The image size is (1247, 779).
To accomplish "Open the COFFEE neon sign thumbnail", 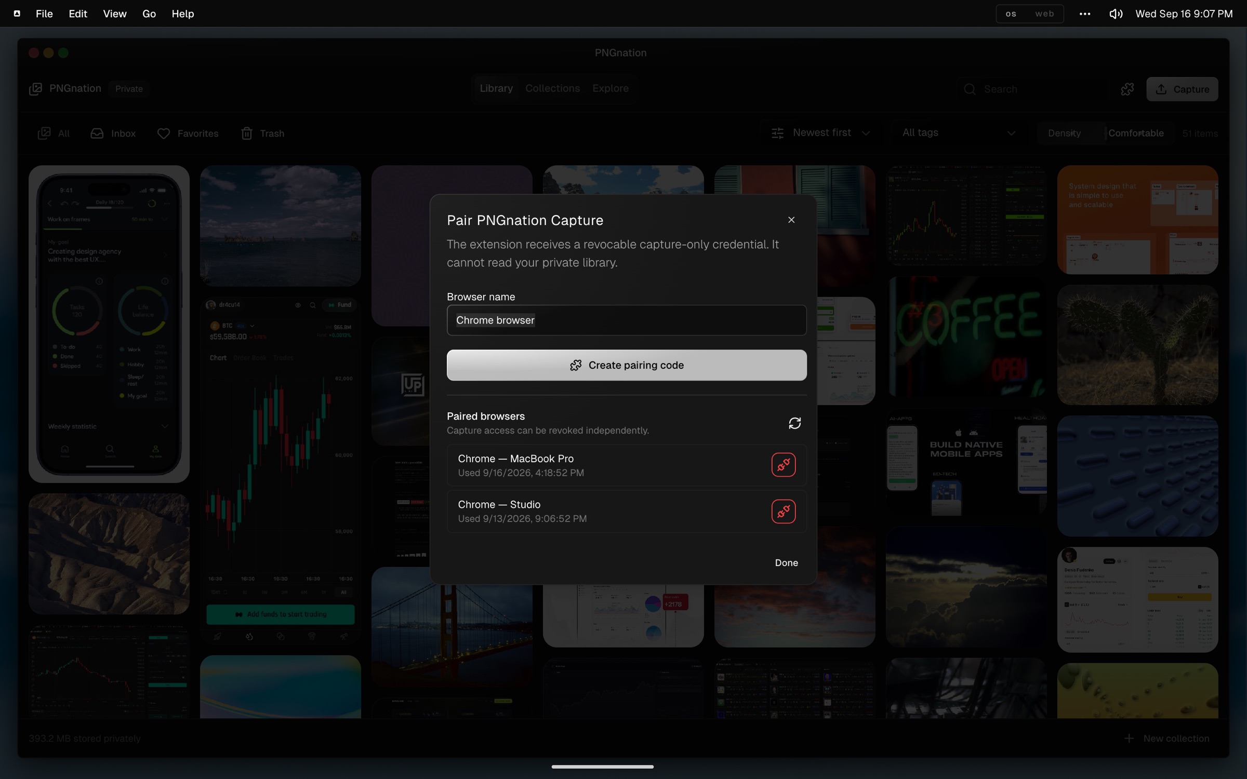I will (x=966, y=338).
